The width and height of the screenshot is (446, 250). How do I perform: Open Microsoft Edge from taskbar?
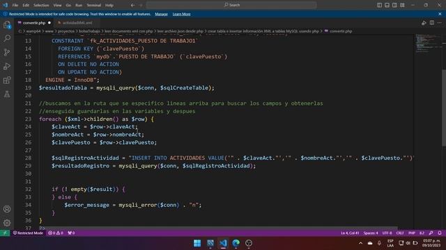click(x=236, y=243)
